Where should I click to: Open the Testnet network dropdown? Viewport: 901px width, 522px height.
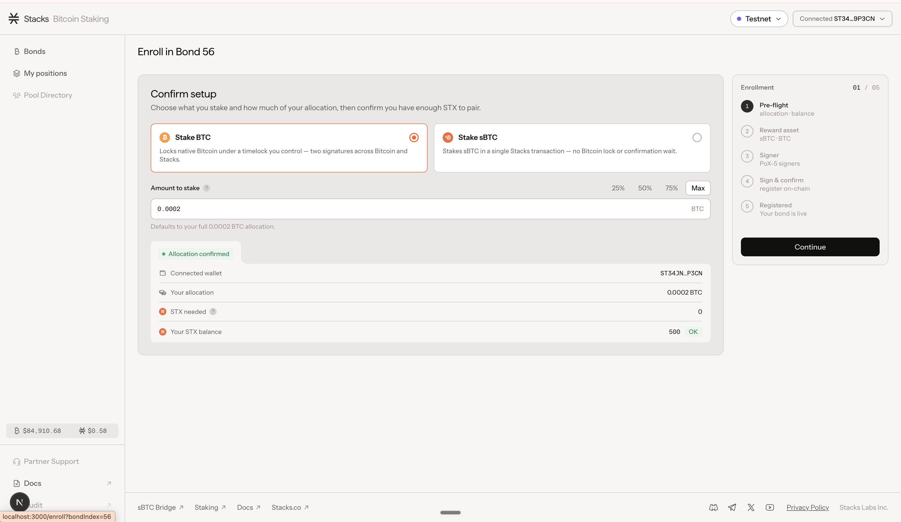[759, 18]
